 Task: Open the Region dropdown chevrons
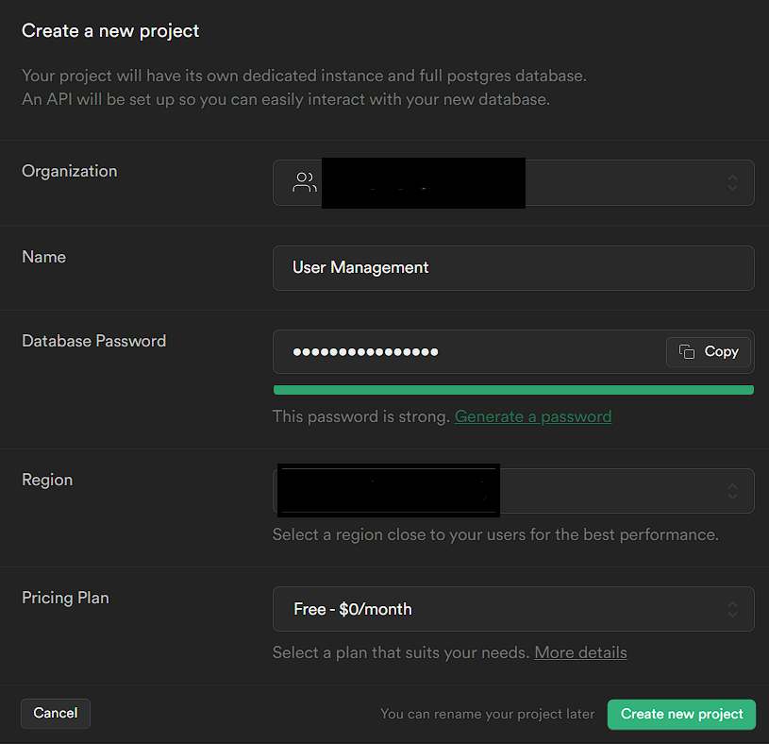click(x=732, y=491)
